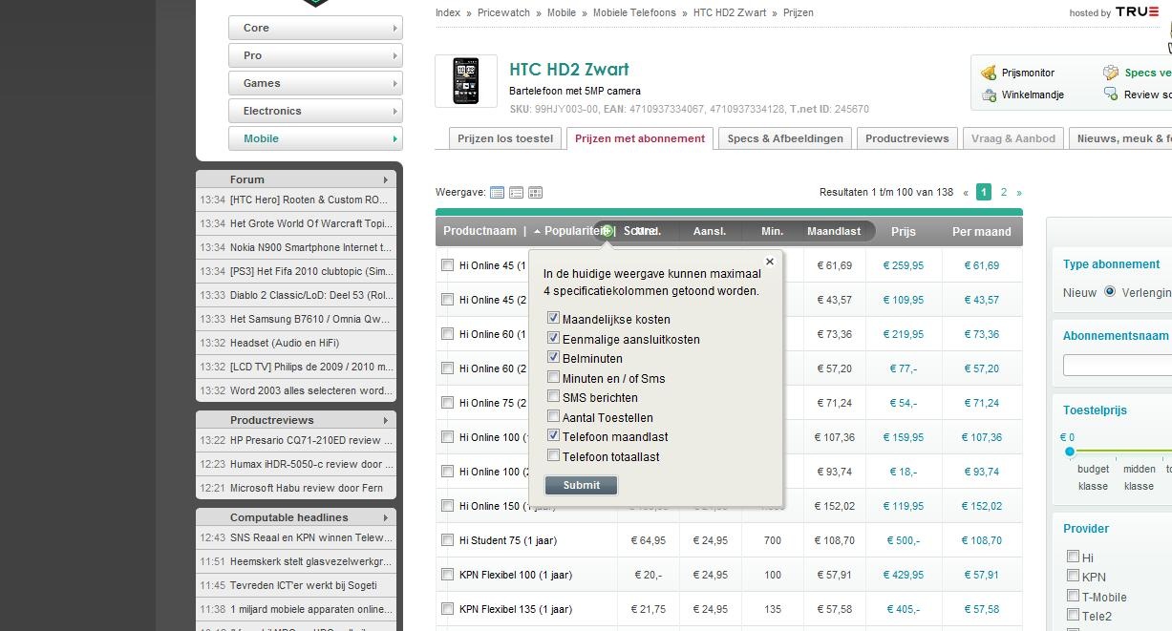This screenshot has height=631, width=1172.
Task: Click the TRUE hosting logo
Action: pyautogui.click(x=1138, y=11)
